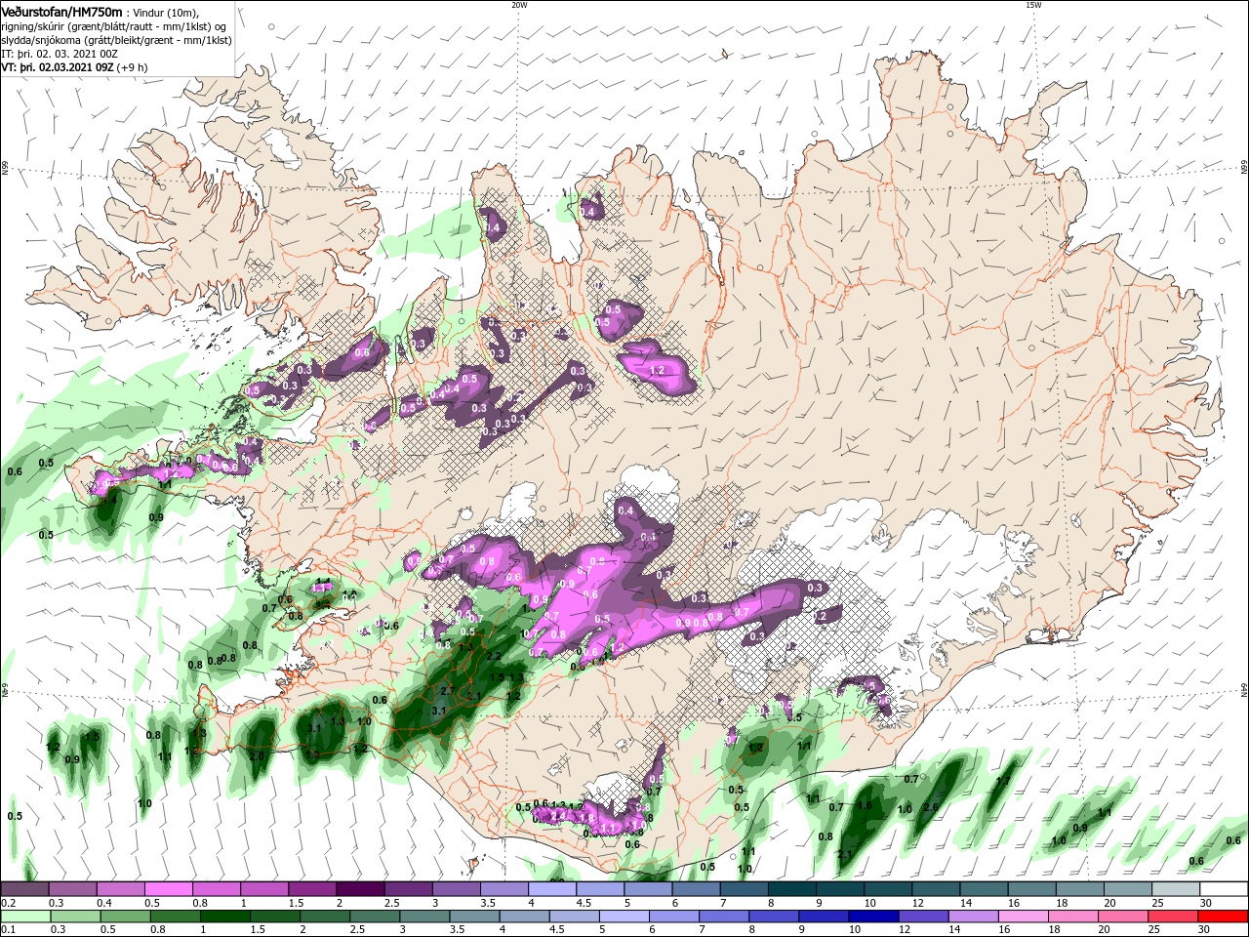The image size is (1249, 937).
Task: Click the snow legend swatch between 0.2 and 0.3
Action: [x=23, y=889]
